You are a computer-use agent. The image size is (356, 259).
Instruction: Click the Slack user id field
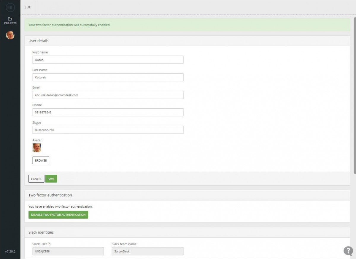(x=68, y=251)
